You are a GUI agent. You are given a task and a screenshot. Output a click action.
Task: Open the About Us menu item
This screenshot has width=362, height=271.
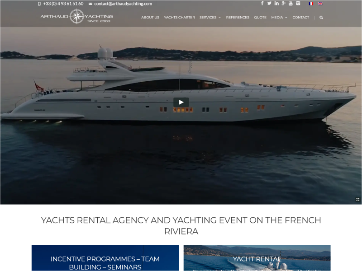150,17
